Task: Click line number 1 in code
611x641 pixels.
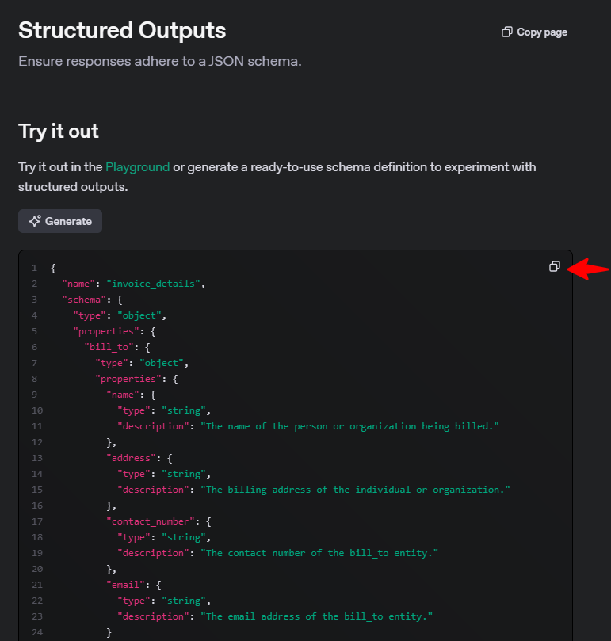Action: pyautogui.click(x=34, y=268)
